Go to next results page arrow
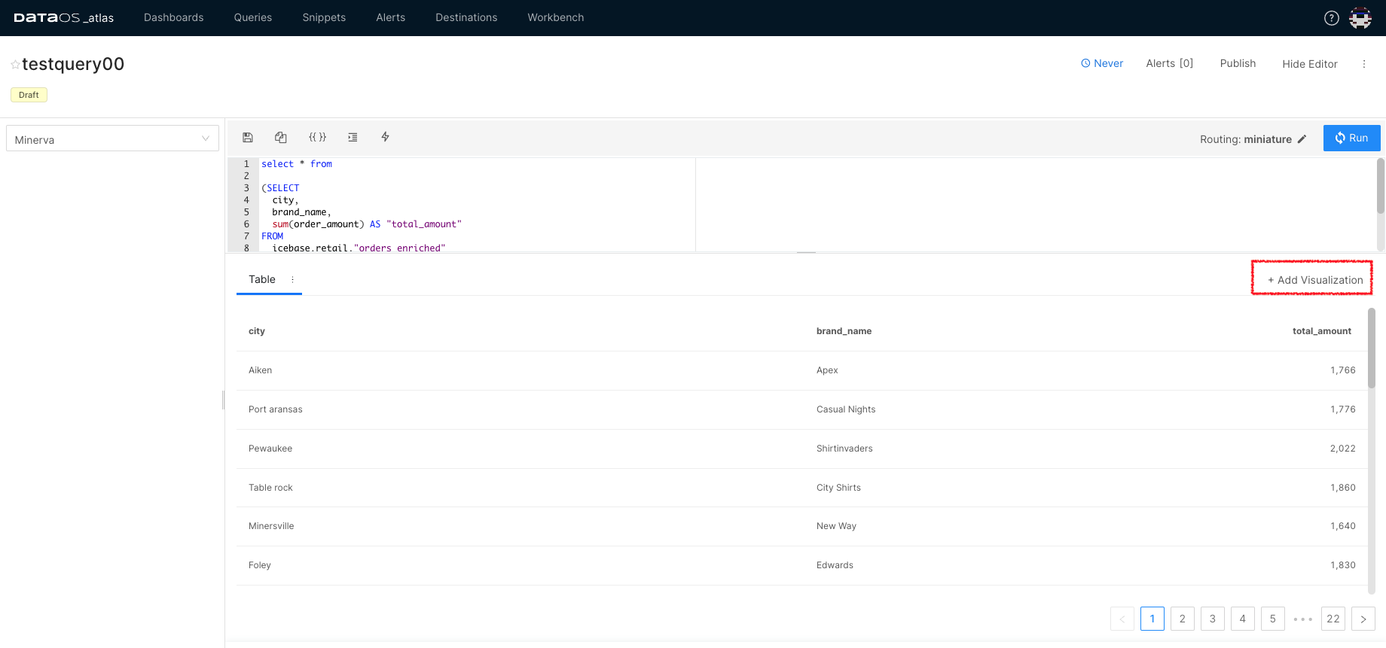Viewport: 1386px width, 648px height. pos(1363,619)
